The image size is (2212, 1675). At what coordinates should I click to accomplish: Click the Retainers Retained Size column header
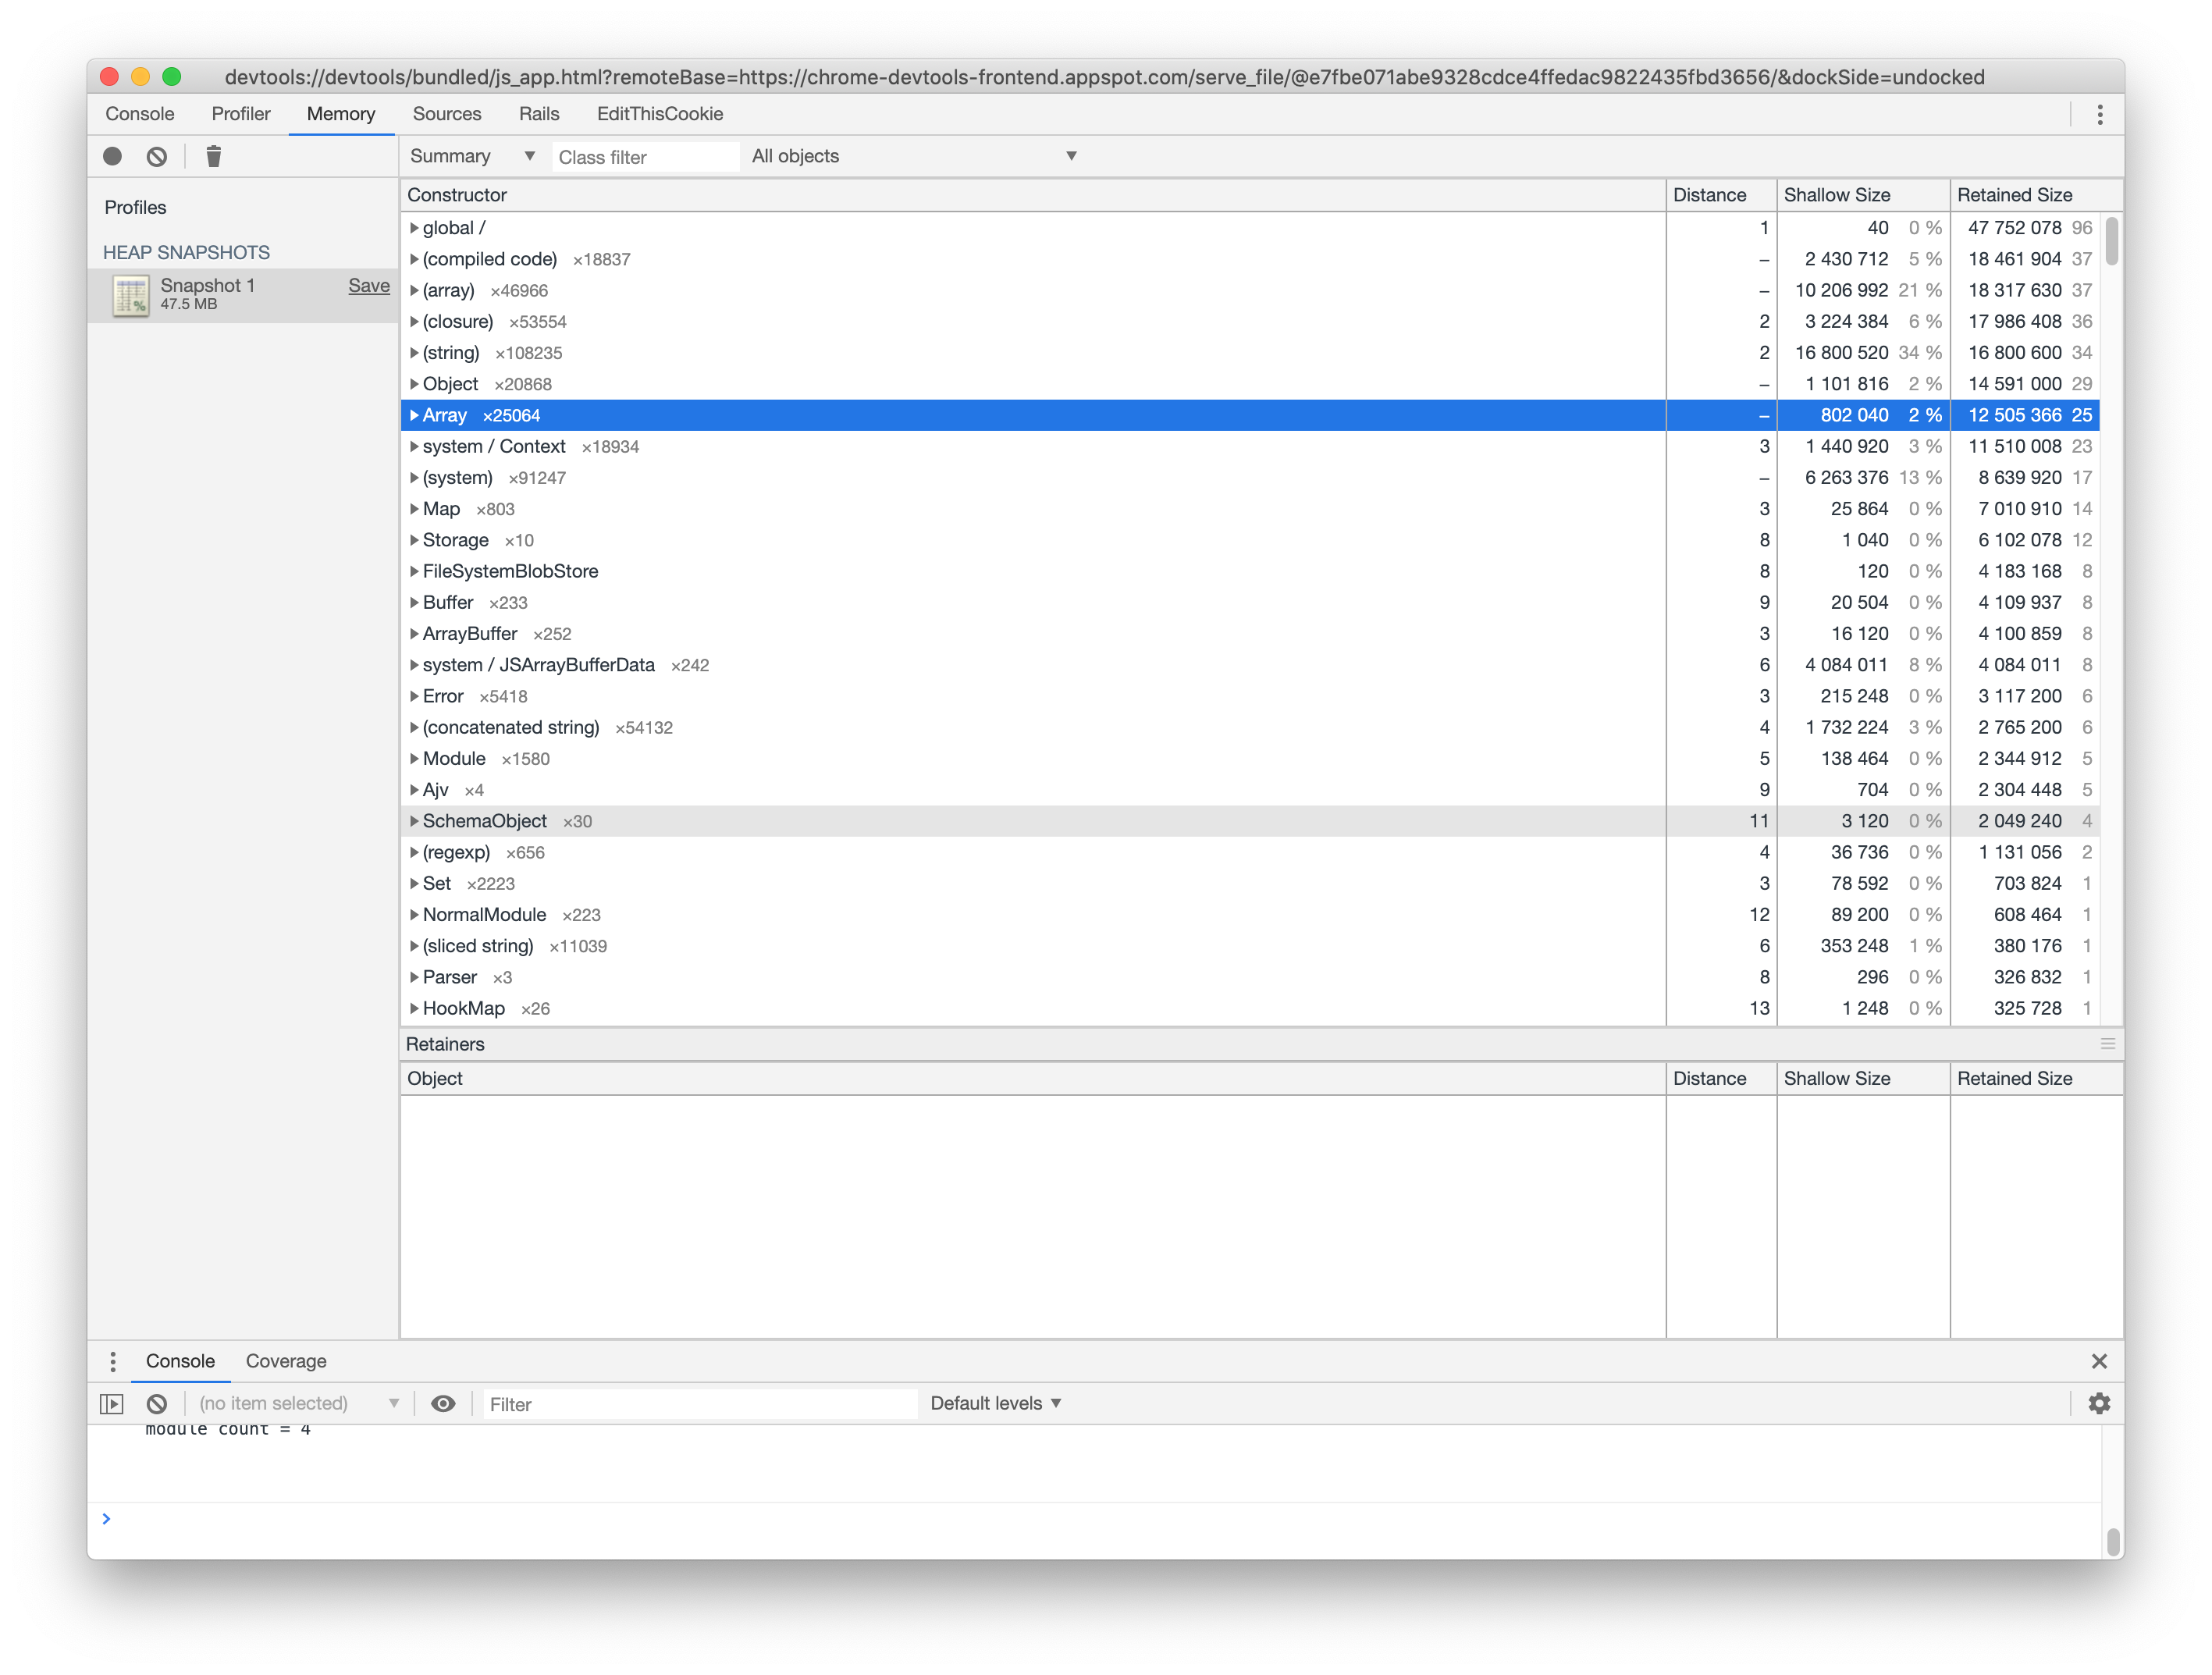pyautogui.click(x=2036, y=1078)
